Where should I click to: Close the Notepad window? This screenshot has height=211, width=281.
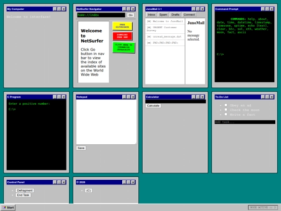coord(133,97)
